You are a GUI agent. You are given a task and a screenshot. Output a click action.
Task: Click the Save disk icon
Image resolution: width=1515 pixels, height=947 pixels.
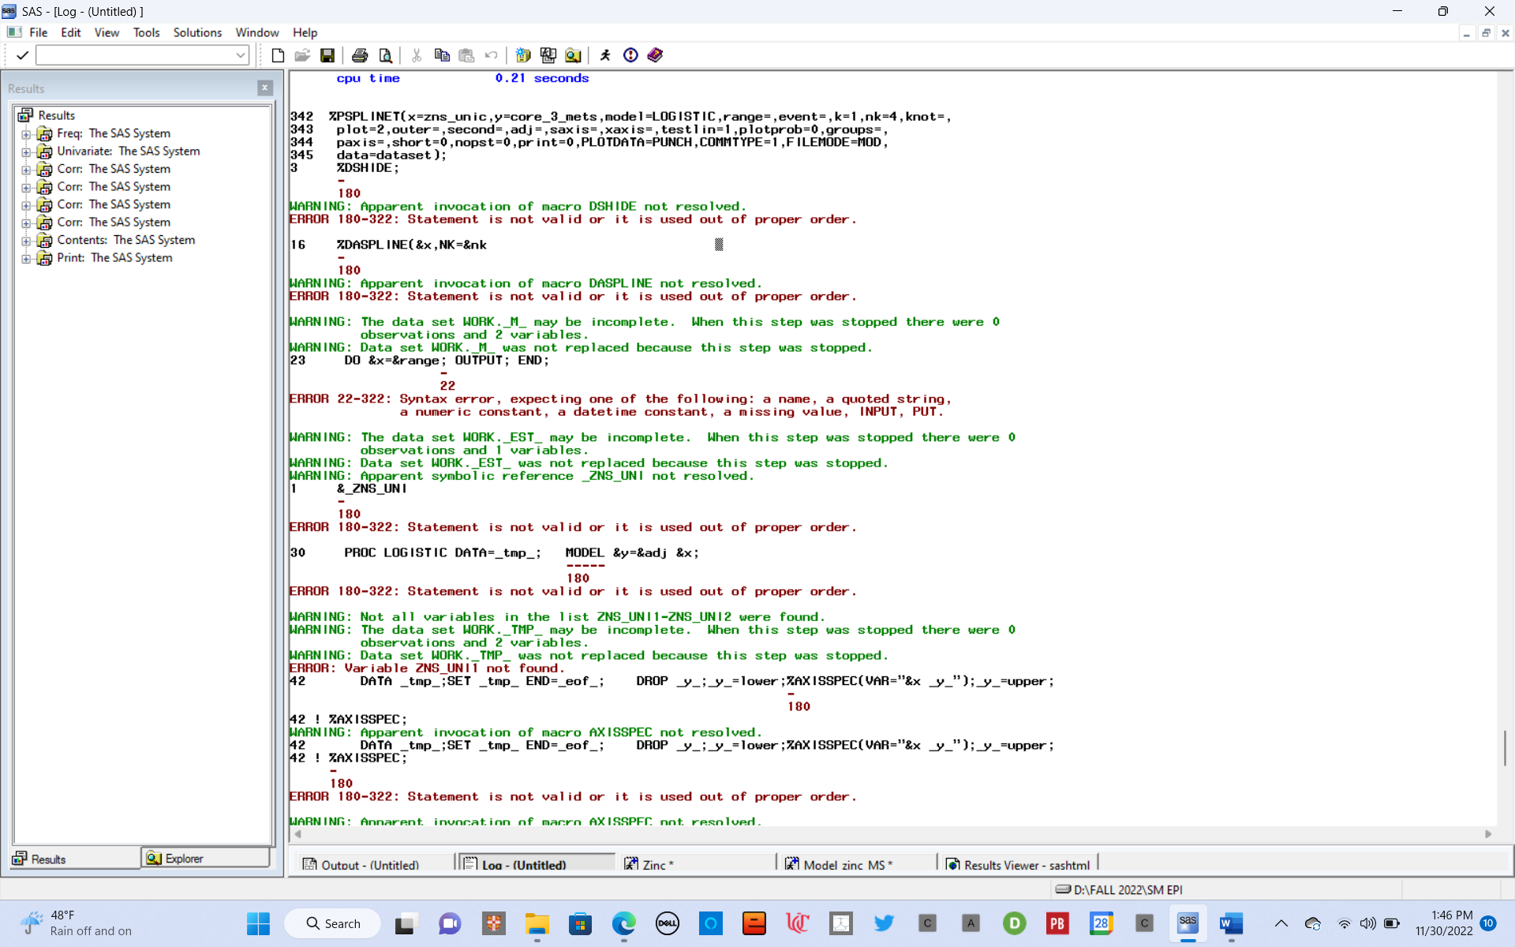(x=327, y=55)
